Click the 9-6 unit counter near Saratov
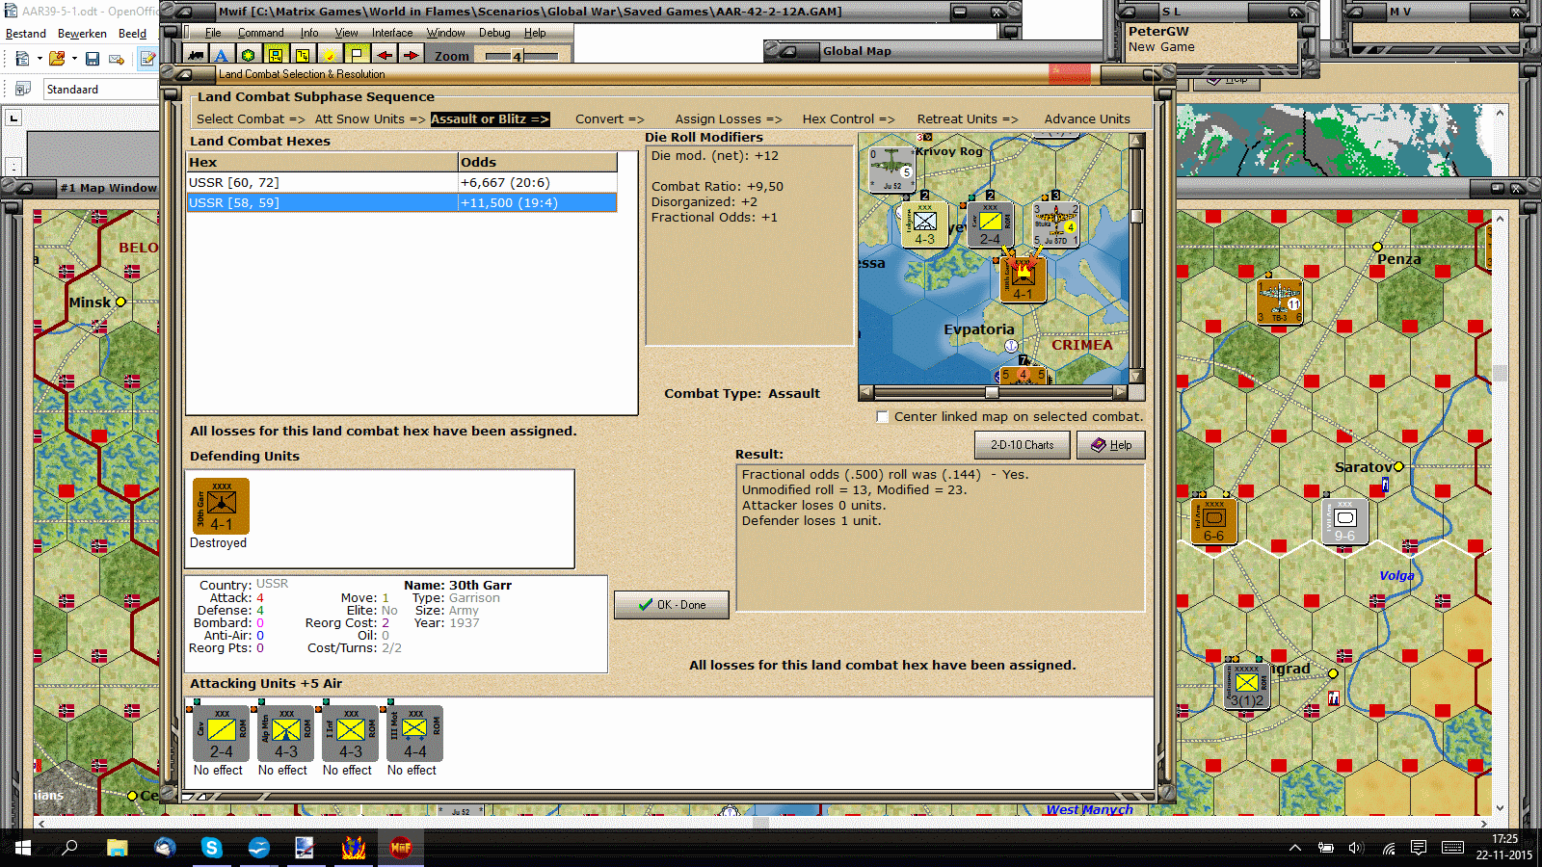Screen dimensions: 1542x867 [x=1345, y=521]
